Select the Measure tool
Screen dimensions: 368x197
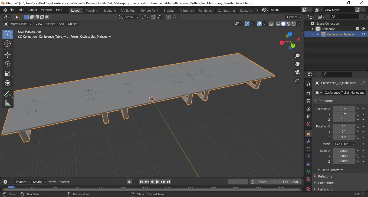pos(8,103)
